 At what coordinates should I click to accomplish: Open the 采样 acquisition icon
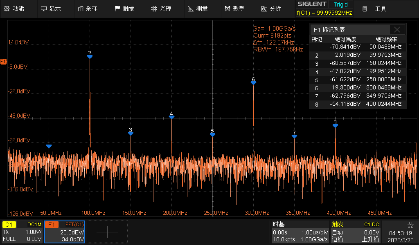click(x=80, y=8)
